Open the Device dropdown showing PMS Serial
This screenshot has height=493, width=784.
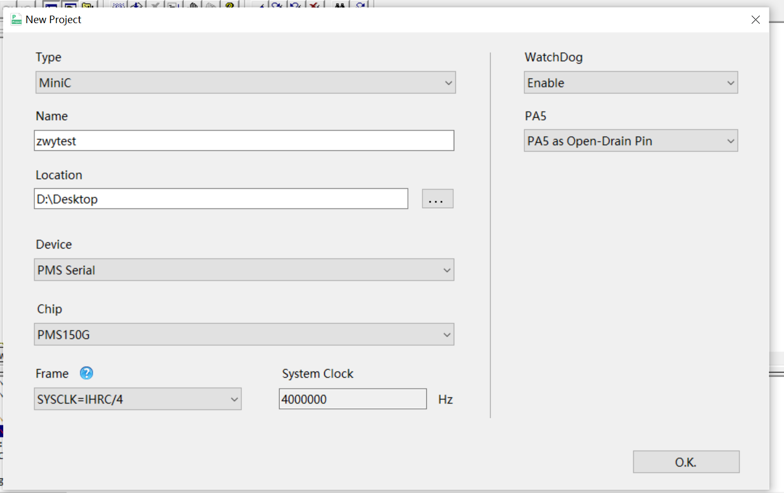[x=244, y=270]
